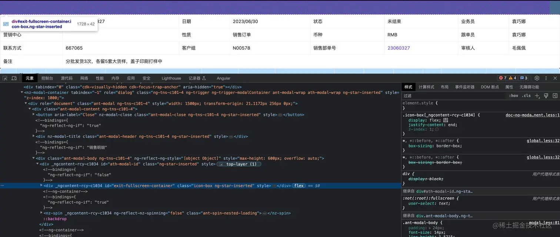Screen dimensions: 560x237
Task: Select the ::backdrop pseudo-element row
Action: [x=55, y=219]
